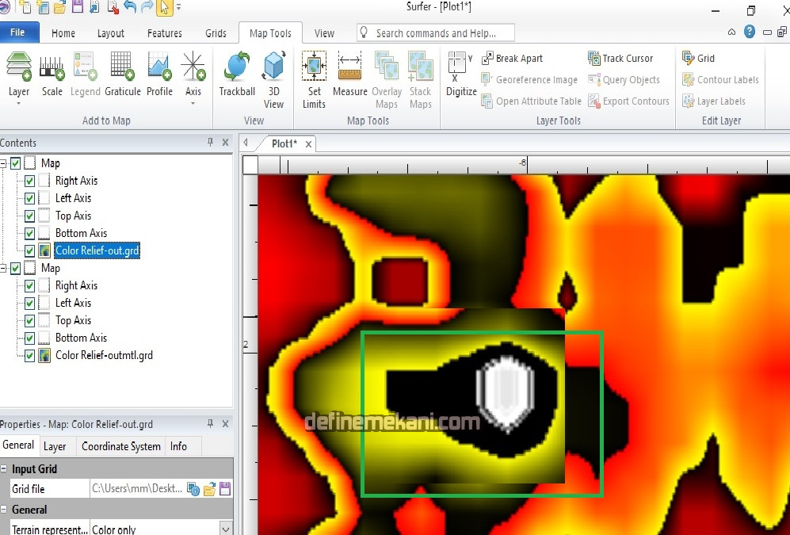Viewport: 790px width, 535px height.
Task: Toggle visibility of Color Relief-outmtl.grd layer
Action: pyautogui.click(x=29, y=355)
